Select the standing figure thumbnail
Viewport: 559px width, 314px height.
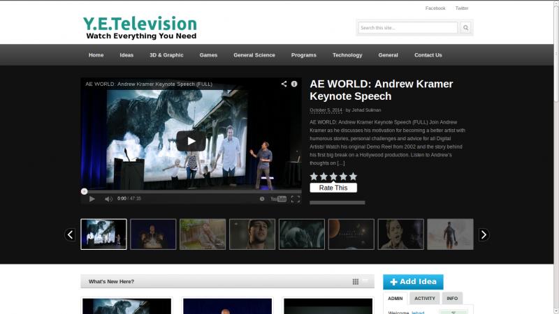[451, 234]
